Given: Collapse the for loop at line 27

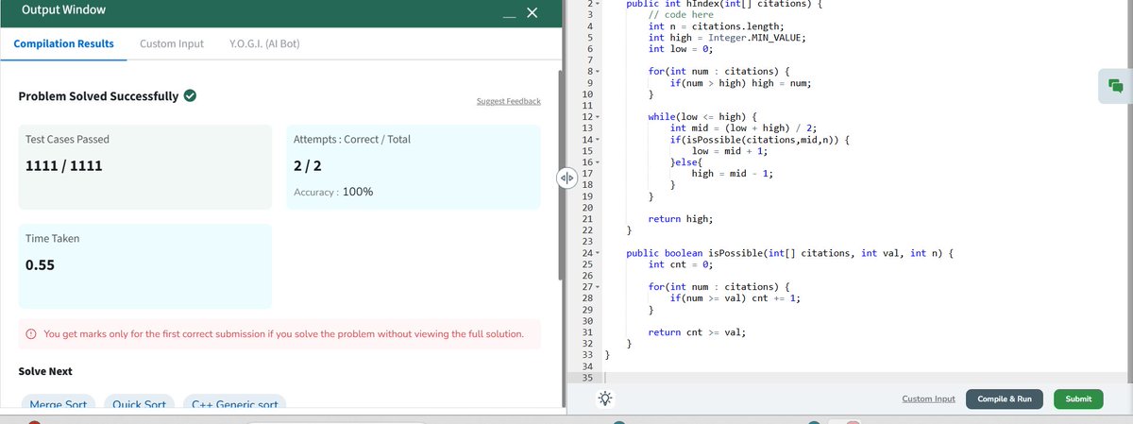Looking at the screenshot, I should tap(600, 286).
